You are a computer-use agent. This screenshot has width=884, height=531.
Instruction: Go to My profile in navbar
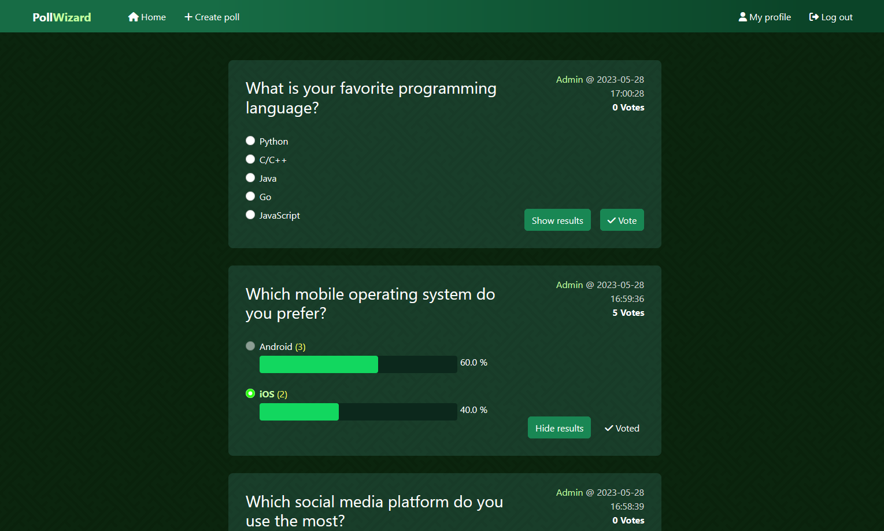point(765,17)
